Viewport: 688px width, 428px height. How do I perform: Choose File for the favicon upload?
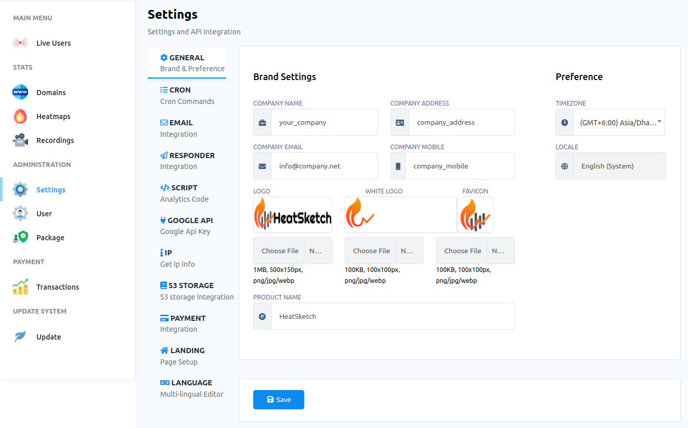pyautogui.click(x=462, y=251)
